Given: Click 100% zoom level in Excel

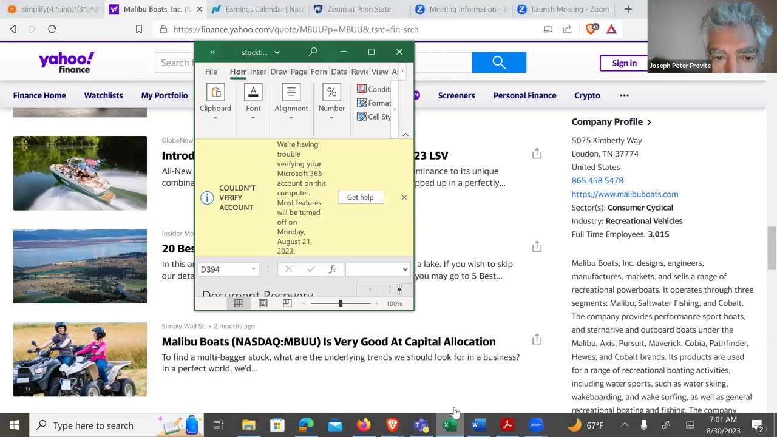Looking at the screenshot, I should click(x=395, y=303).
